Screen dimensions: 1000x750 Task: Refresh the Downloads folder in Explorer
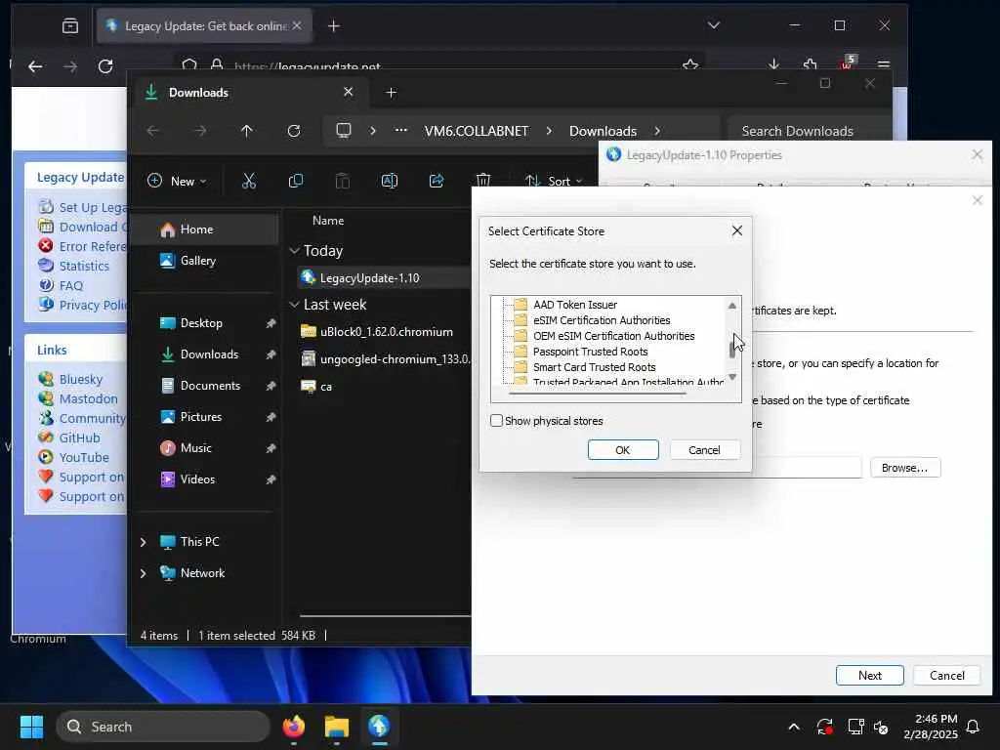click(x=293, y=131)
